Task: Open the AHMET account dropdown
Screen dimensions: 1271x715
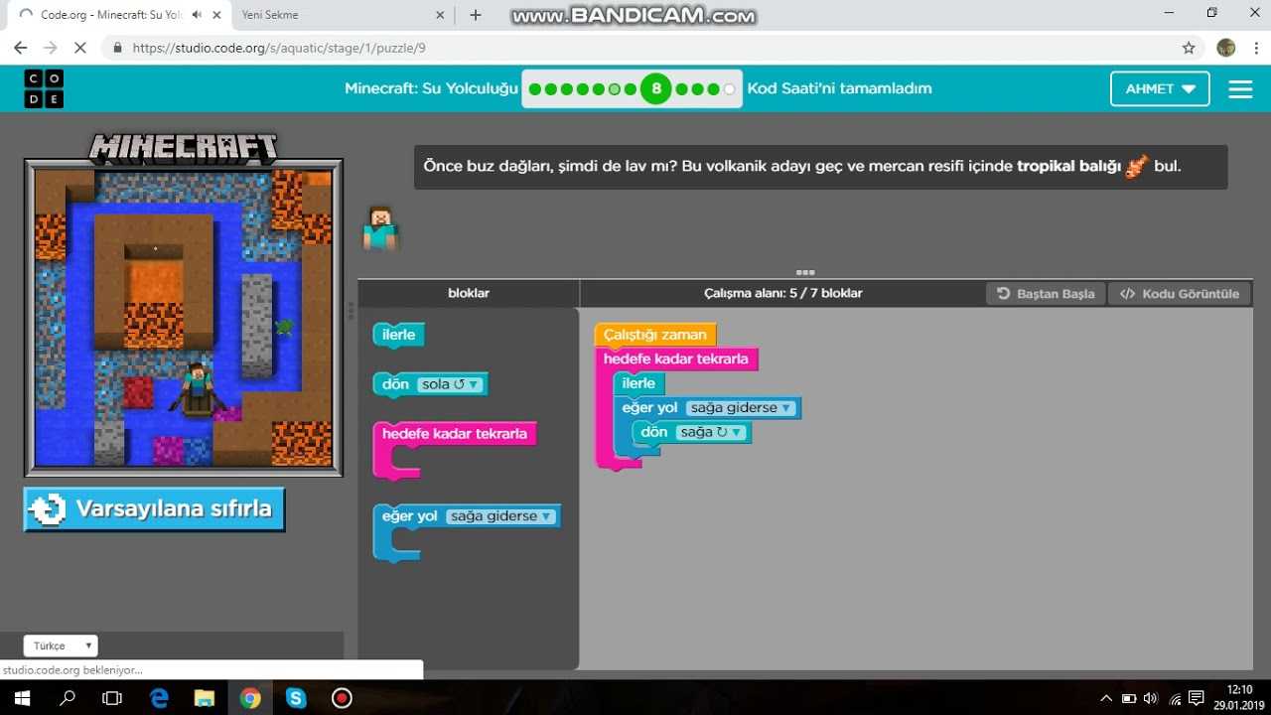Action: click(x=1160, y=88)
